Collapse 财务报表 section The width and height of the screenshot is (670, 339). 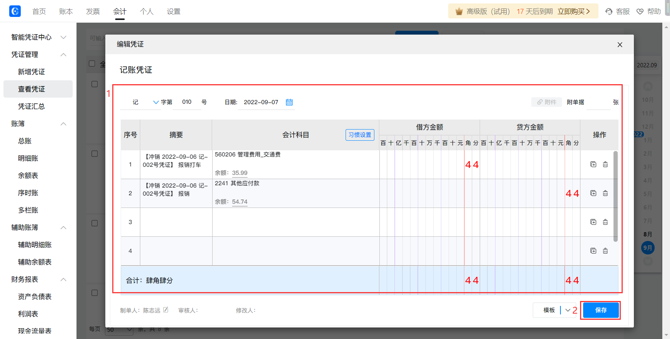tap(64, 279)
